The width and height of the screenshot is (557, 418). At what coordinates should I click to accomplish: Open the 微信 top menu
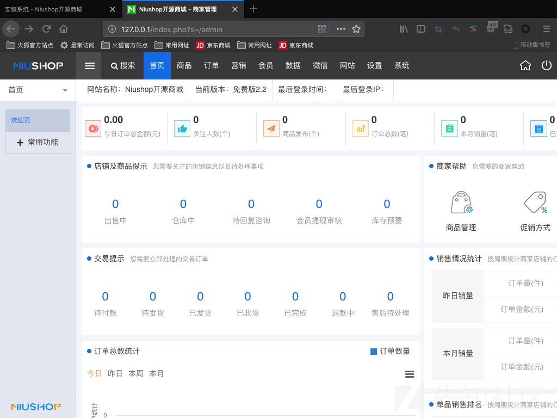click(x=320, y=66)
